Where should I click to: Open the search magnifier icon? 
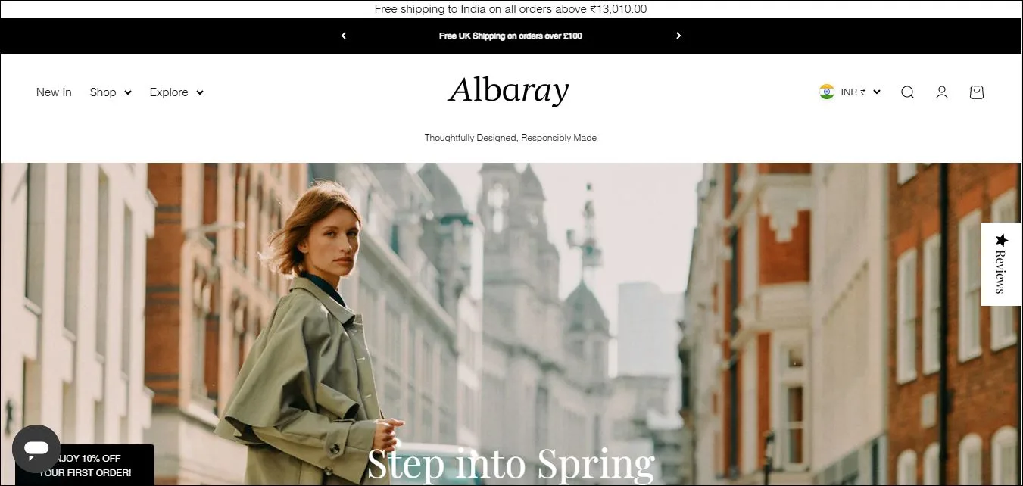coord(907,92)
